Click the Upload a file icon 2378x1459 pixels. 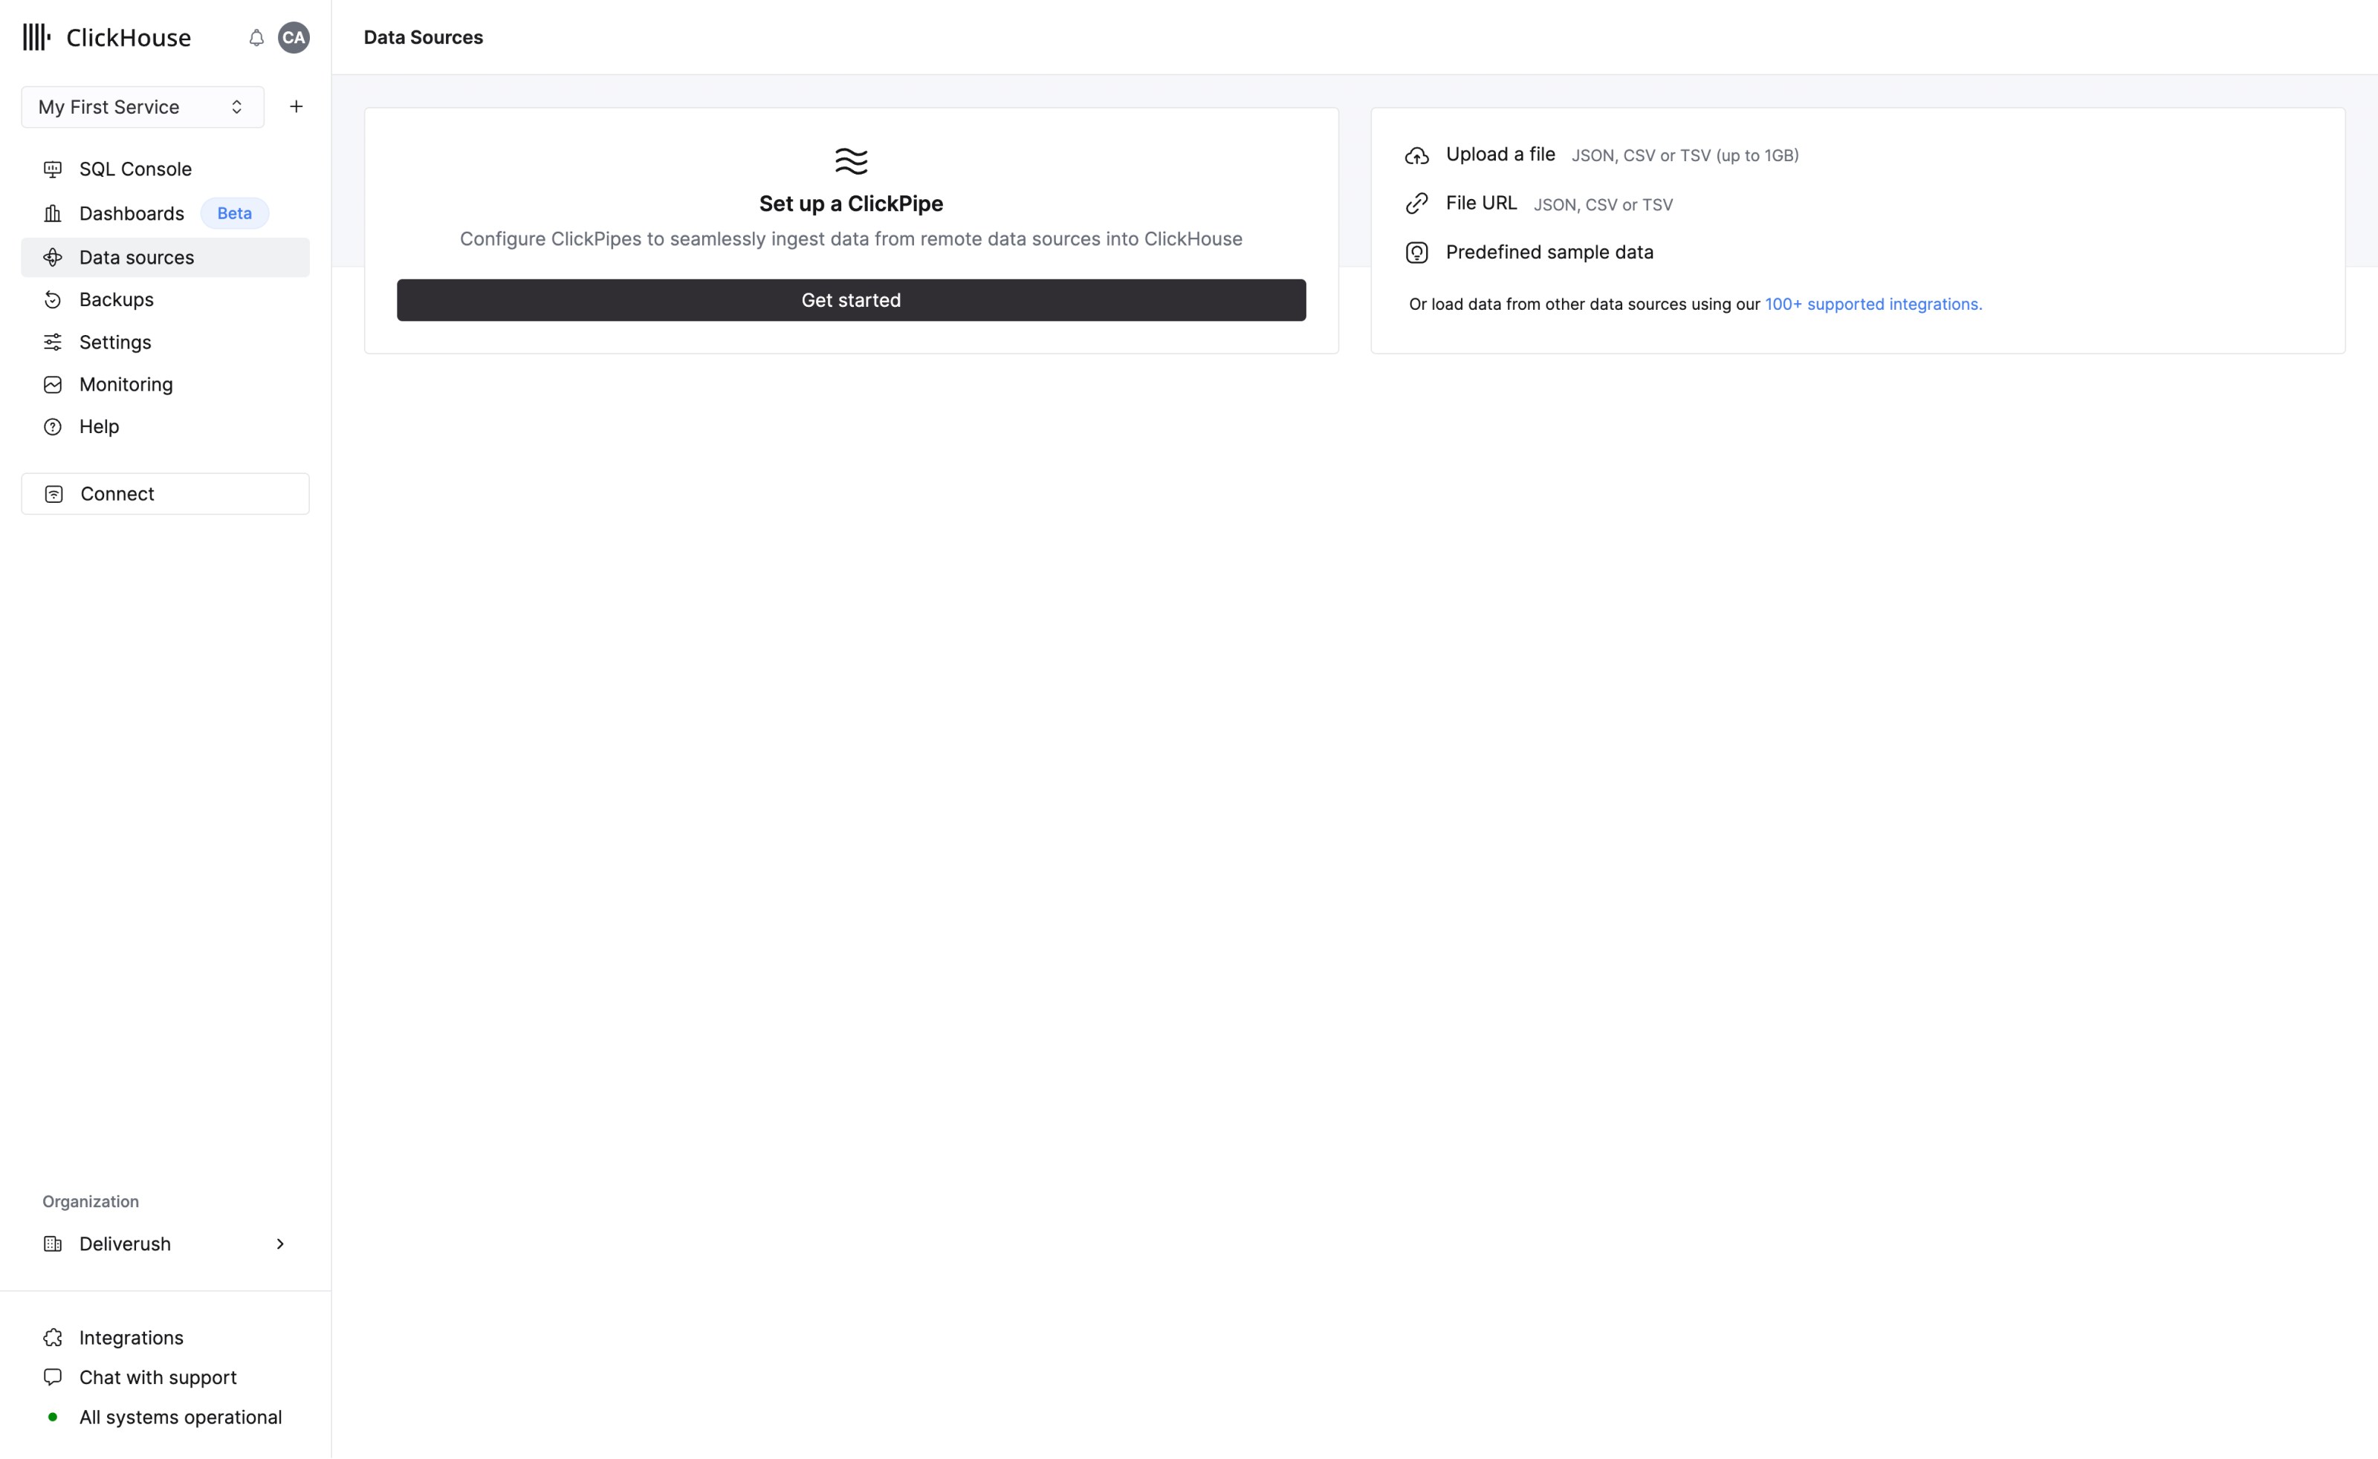(1416, 155)
